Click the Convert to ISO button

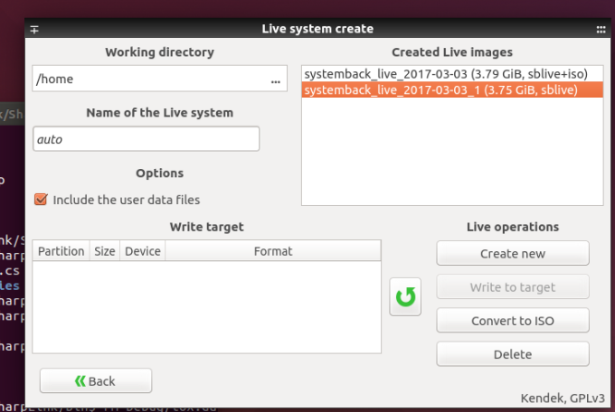[513, 321]
